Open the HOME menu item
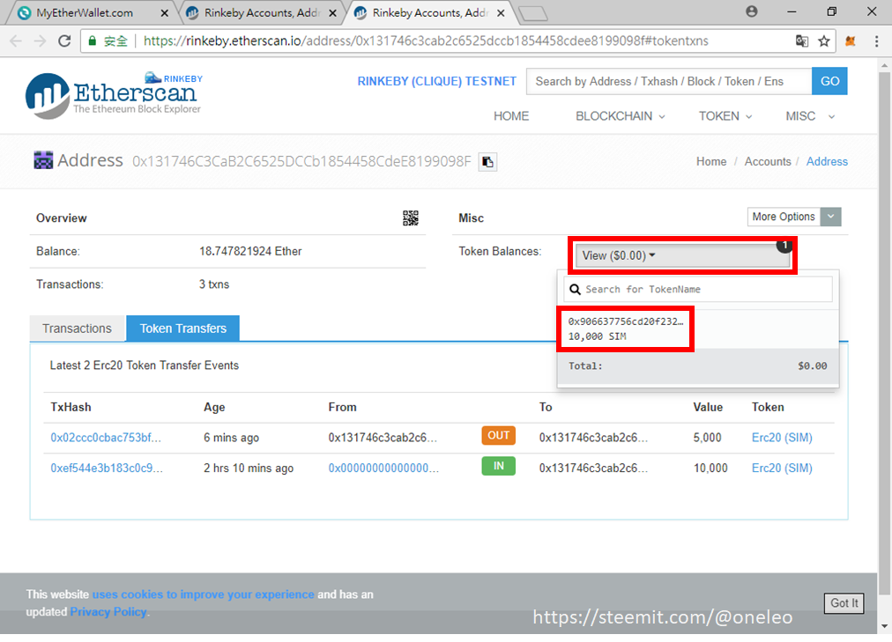 (x=511, y=116)
